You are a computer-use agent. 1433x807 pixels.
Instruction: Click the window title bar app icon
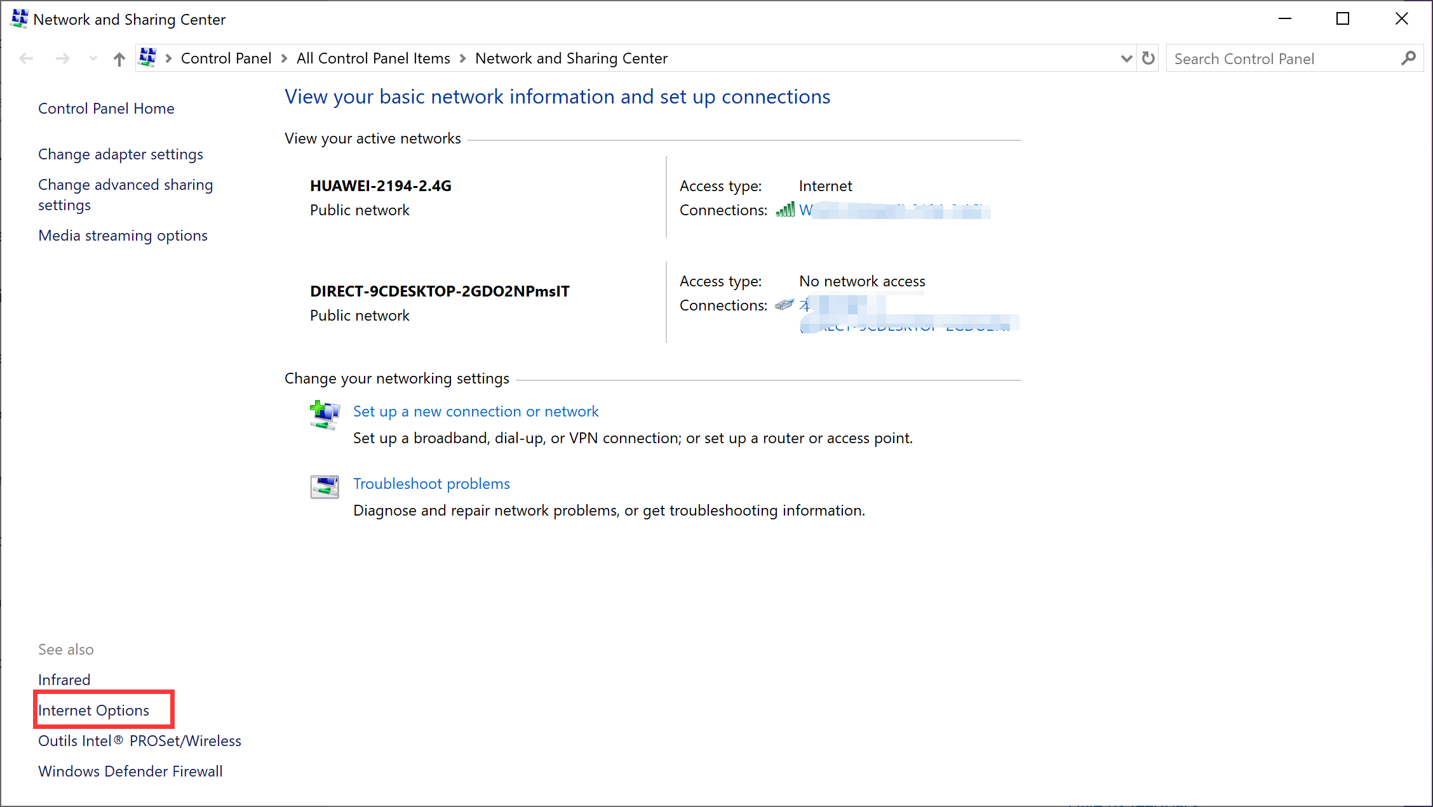coord(20,18)
